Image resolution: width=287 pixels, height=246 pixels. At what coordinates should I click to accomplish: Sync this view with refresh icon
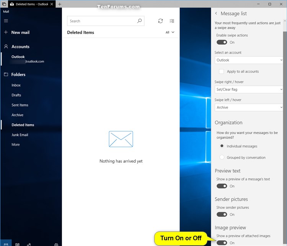[160, 21]
